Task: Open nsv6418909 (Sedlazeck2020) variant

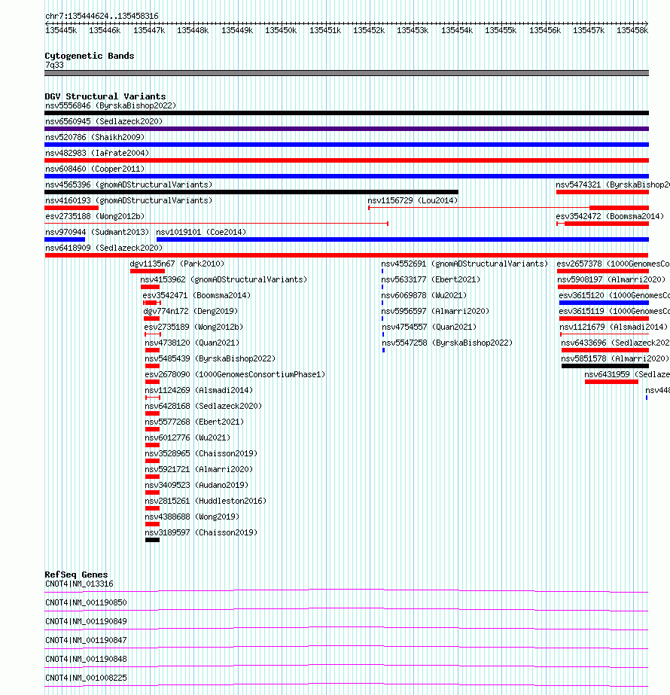Action: [x=104, y=248]
